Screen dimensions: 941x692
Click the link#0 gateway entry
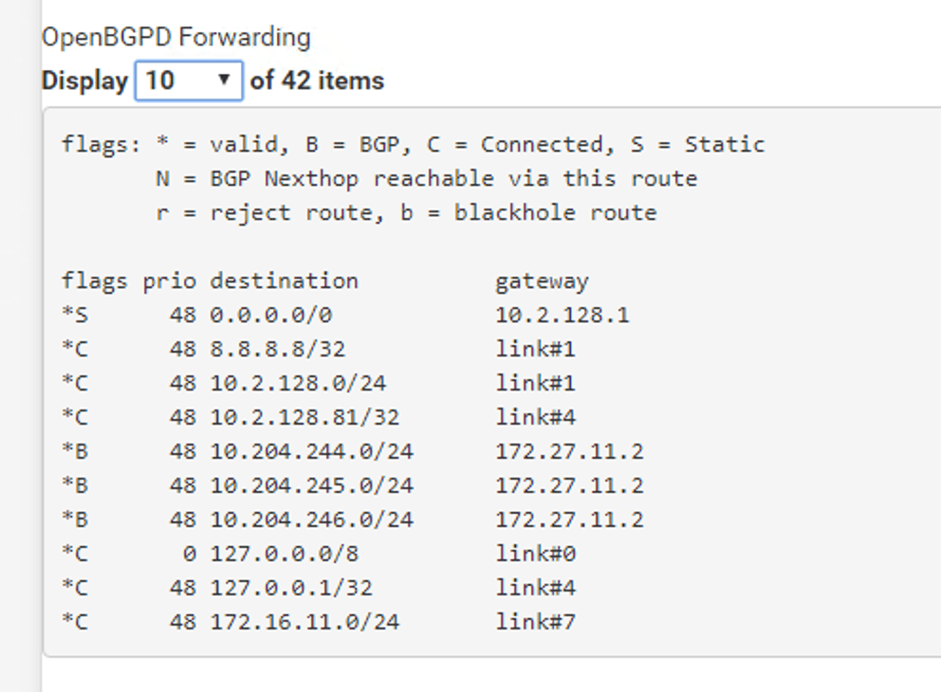click(x=535, y=554)
